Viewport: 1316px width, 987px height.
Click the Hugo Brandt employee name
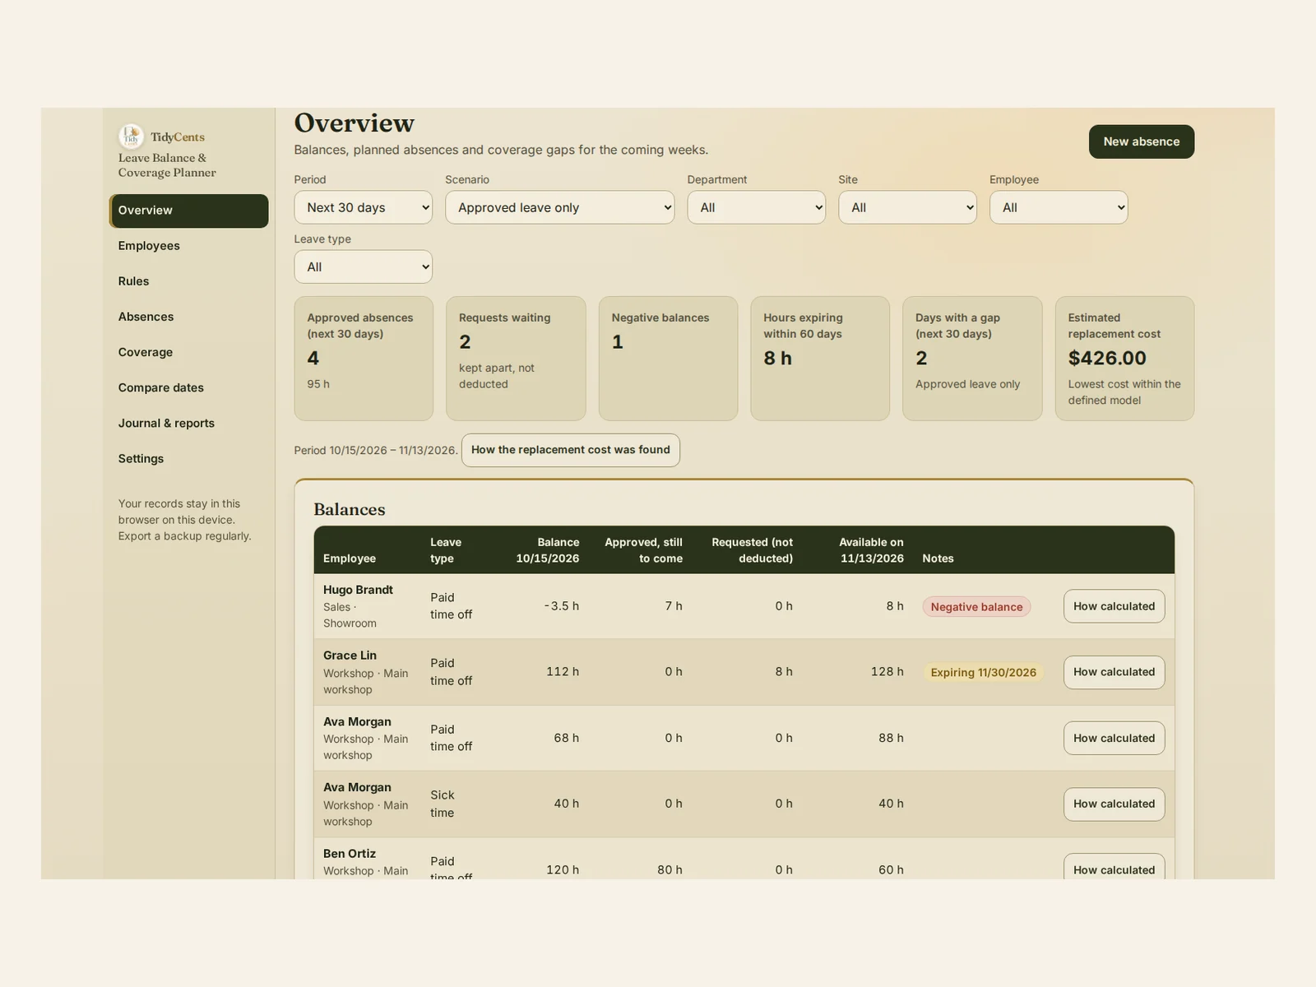(x=358, y=590)
